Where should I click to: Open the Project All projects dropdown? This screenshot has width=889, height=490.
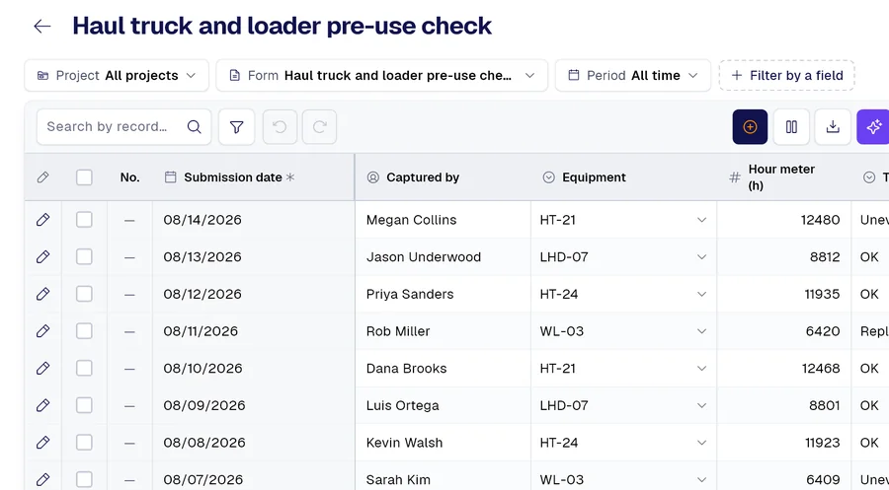click(x=117, y=75)
